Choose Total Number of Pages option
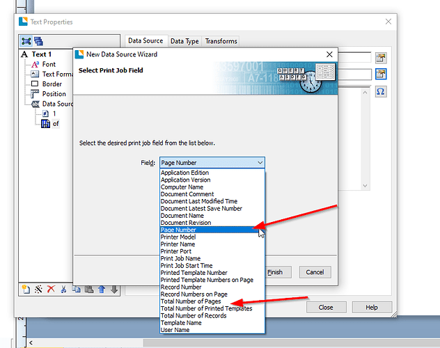440x348 pixels. coord(212,301)
